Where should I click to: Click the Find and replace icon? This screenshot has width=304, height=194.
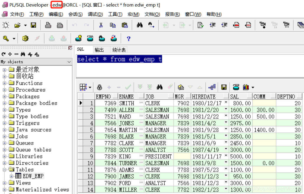click(151, 25)
